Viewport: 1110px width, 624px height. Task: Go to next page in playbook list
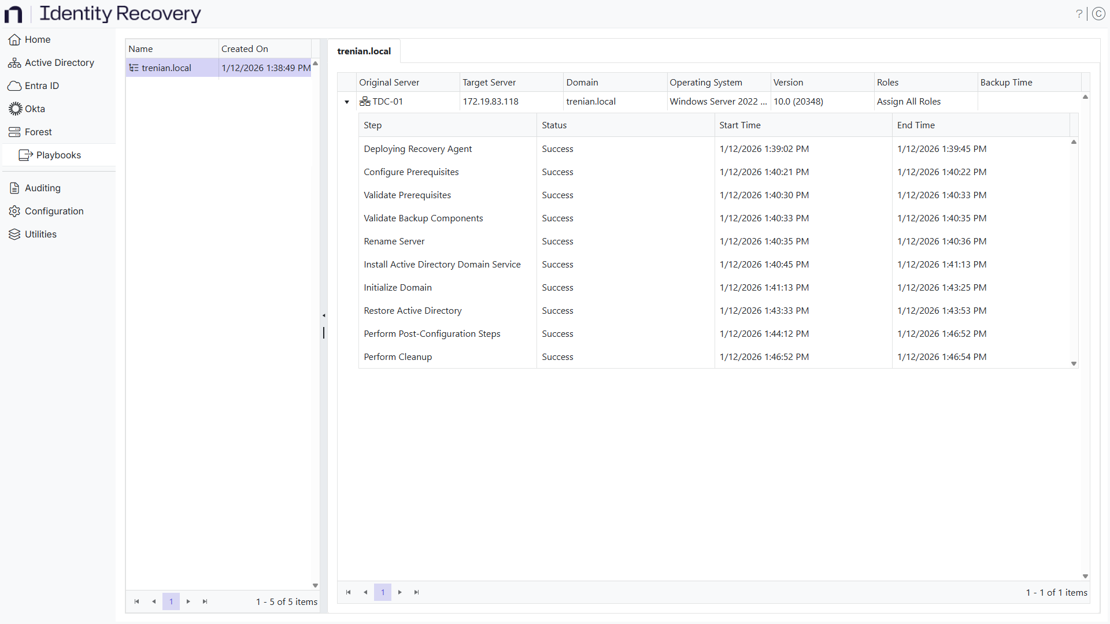pyautogui.click(x=188, y=601)
